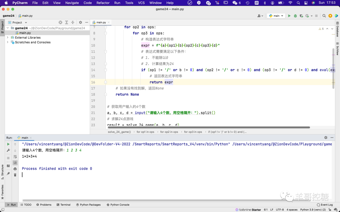Fold the if-statement at line 14
Viewport: 340px width, 212px height.
[105, 70]
